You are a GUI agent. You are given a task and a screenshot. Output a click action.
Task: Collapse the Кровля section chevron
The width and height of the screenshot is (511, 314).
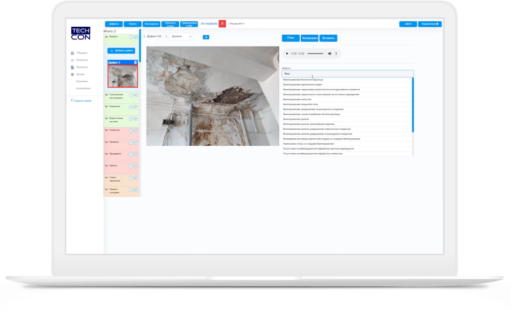click(x=106, y=37)
